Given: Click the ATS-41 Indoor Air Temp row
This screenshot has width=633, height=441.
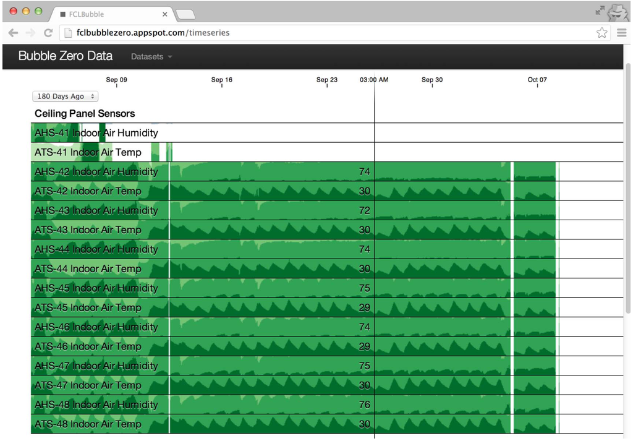Looking at the screenshot, I should (88, 152).
